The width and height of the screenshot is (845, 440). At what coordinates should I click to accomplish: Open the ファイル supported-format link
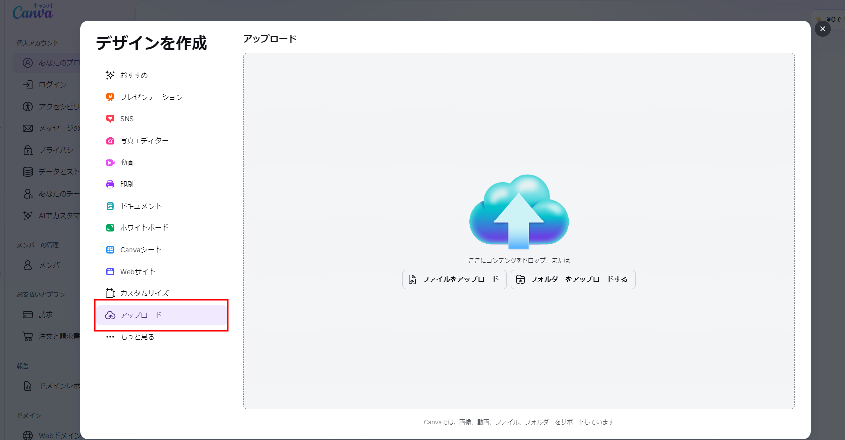507,422
